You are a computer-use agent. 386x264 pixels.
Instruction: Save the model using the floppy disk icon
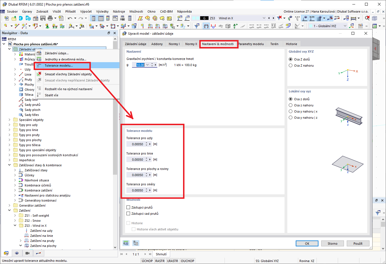[43, 18]
